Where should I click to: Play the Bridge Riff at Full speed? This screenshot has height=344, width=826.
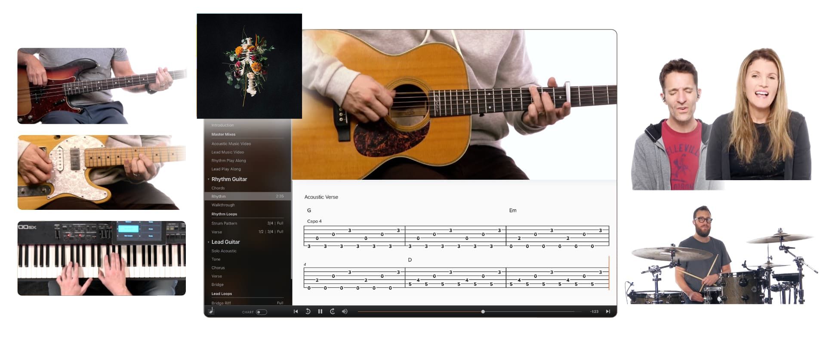280,303
